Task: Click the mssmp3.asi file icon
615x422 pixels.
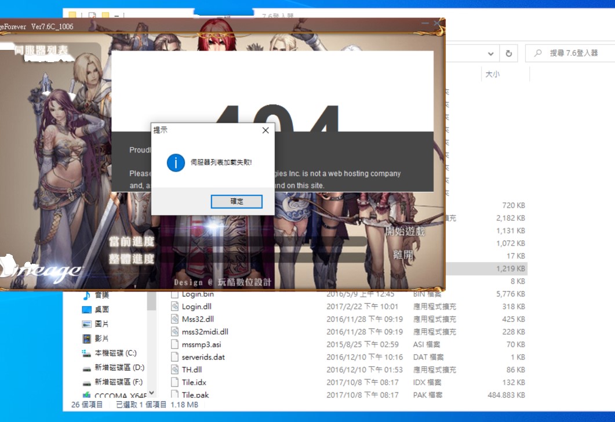Action: coord(175,345)
